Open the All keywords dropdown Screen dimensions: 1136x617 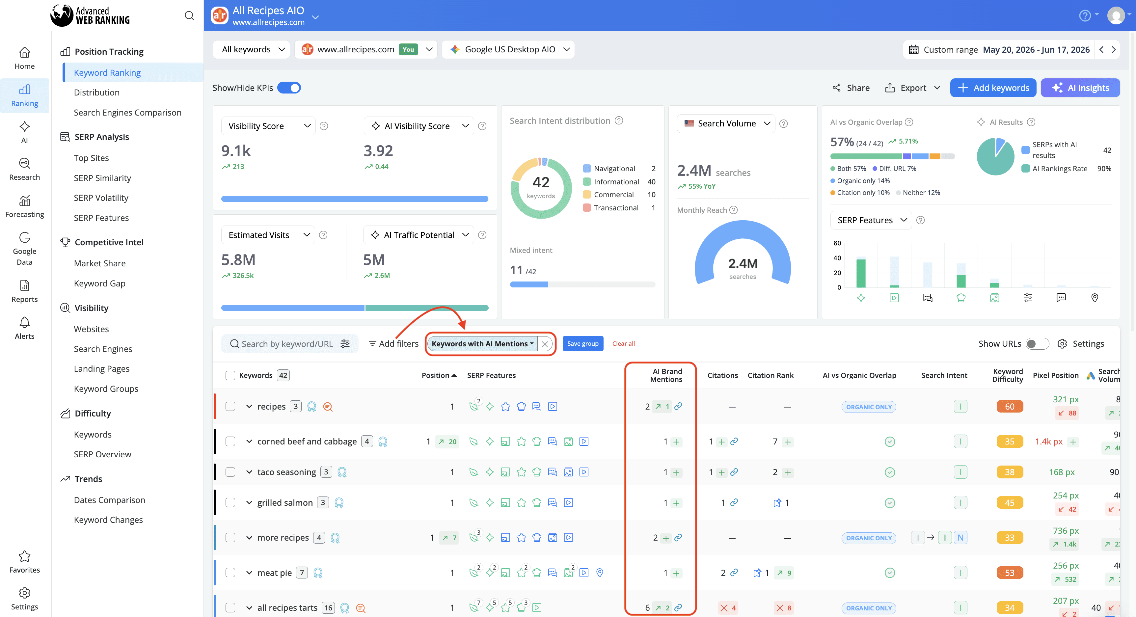(251, 49)
